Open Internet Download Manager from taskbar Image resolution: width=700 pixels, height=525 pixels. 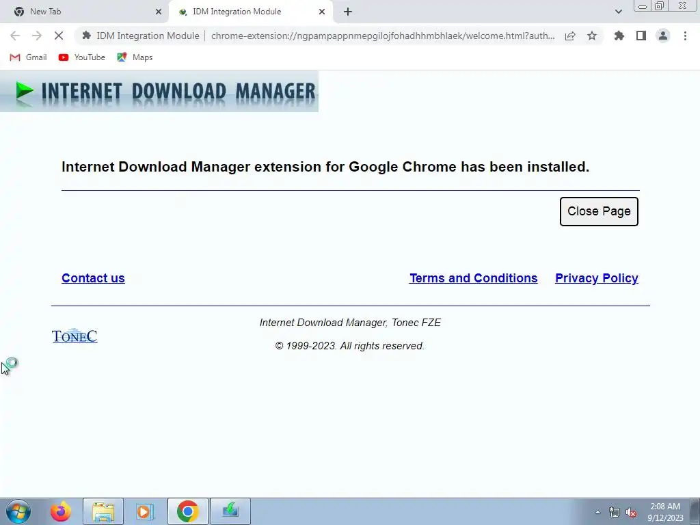point(230,511)
